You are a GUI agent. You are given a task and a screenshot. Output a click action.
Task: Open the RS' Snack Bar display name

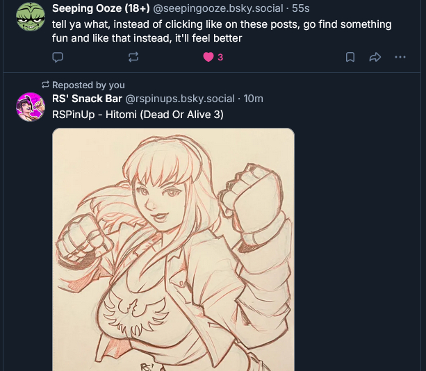(87, 99)
